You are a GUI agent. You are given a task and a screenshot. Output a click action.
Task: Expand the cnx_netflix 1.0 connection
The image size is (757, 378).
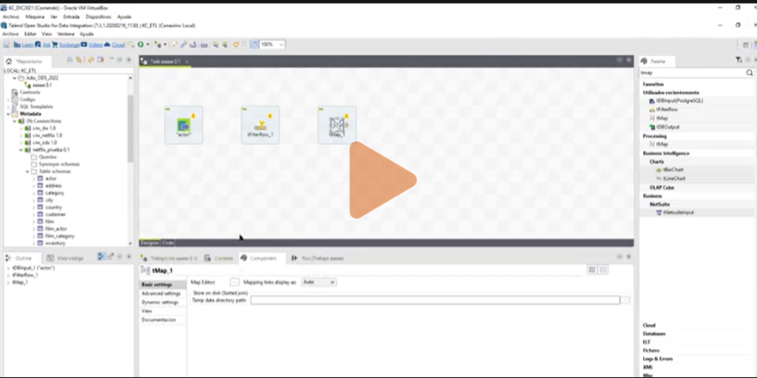(21, 135)
